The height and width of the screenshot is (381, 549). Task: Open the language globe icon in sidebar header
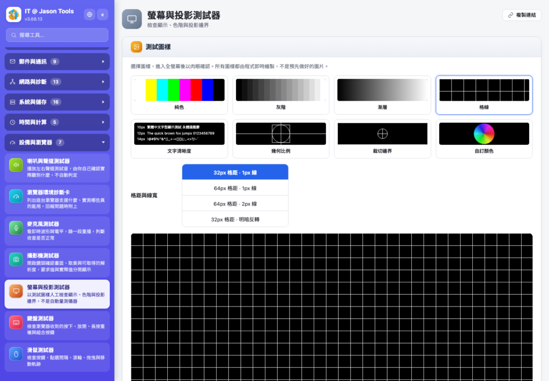pos(90,14)
